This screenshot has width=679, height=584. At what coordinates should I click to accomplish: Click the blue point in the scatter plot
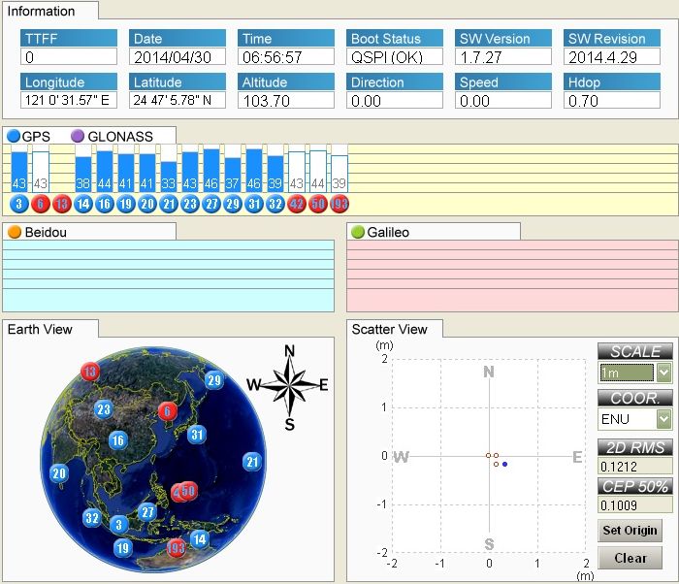pos(504,465)
